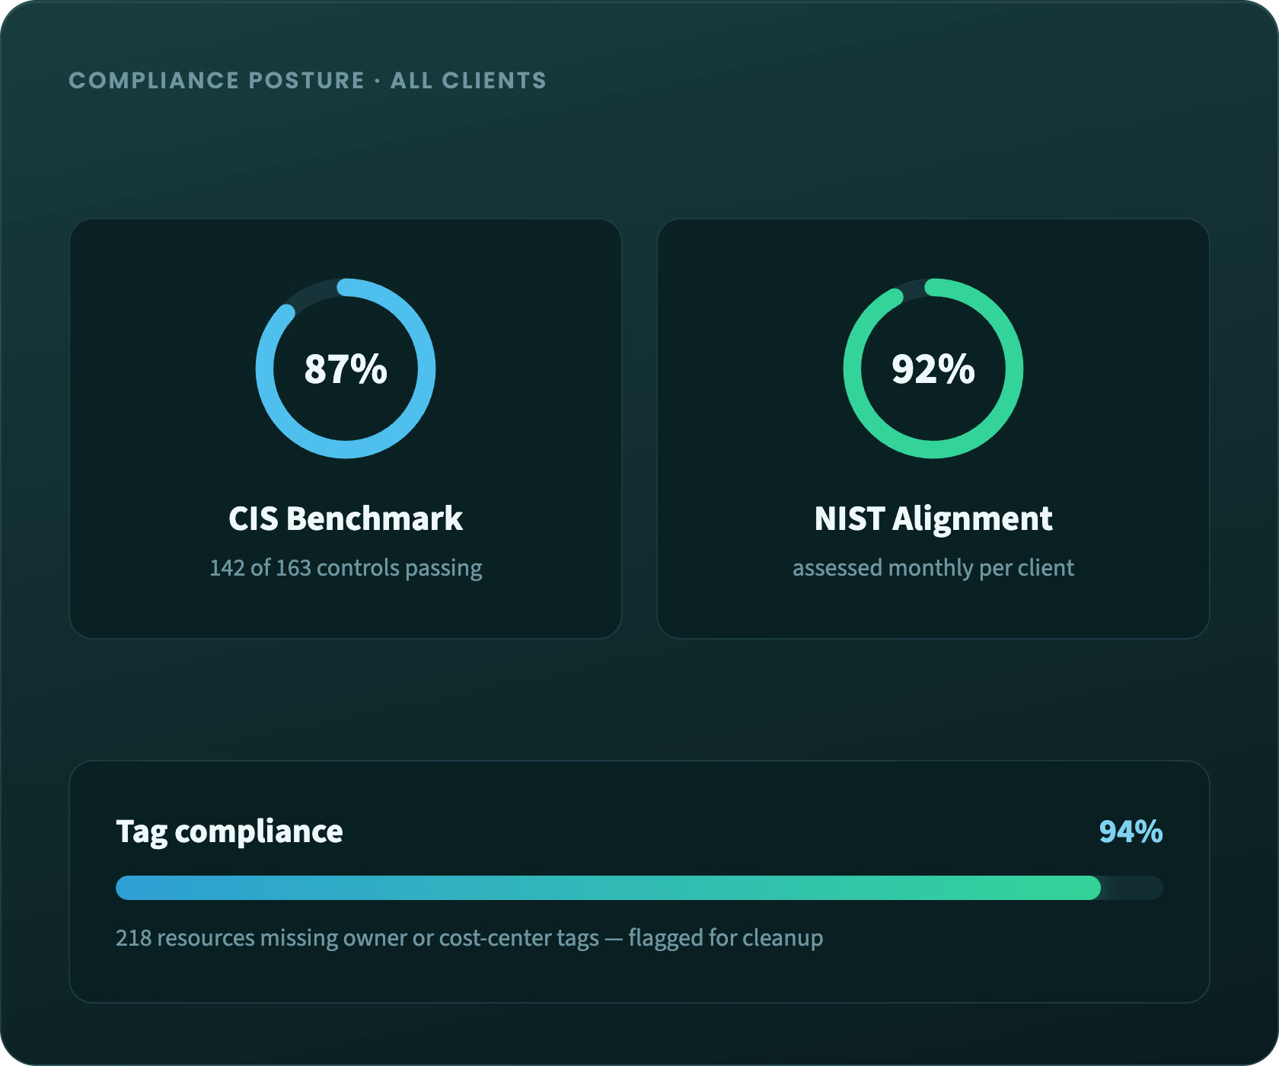Viewport: 1279px width, 1066px height.
Task: Click the Tag compliance label
Action: (229, 831)
